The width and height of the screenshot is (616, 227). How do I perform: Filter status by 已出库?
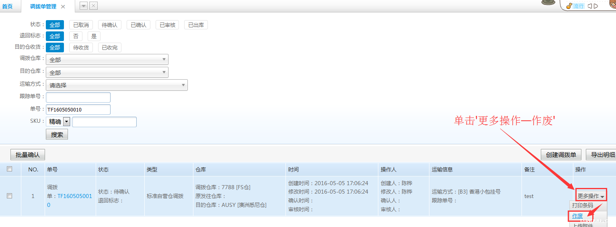196,25
